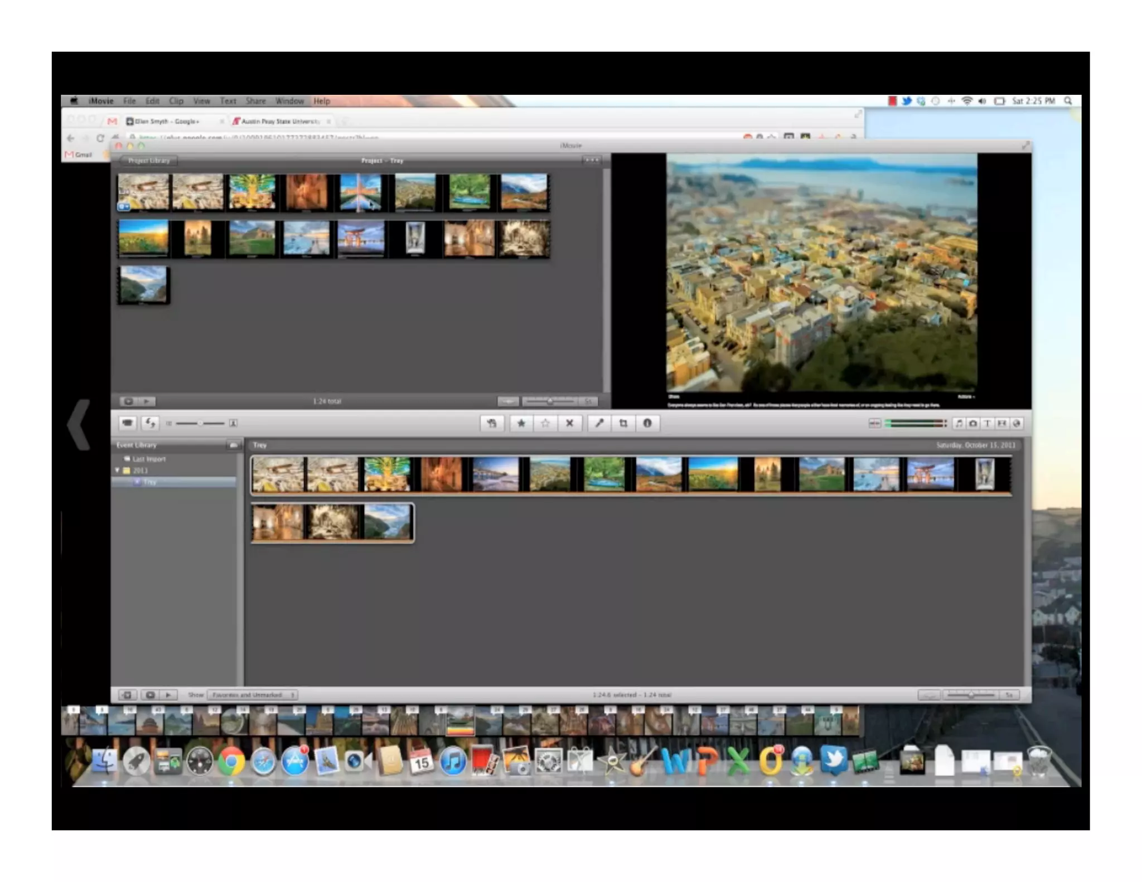Click the Unmark hollow star icon

(x=545, y=424)
